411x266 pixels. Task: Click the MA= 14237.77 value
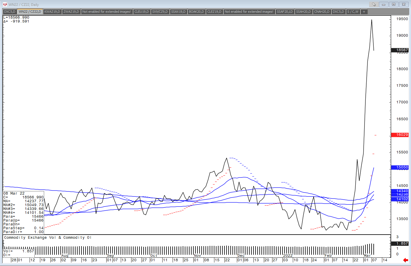coord(23,201)
